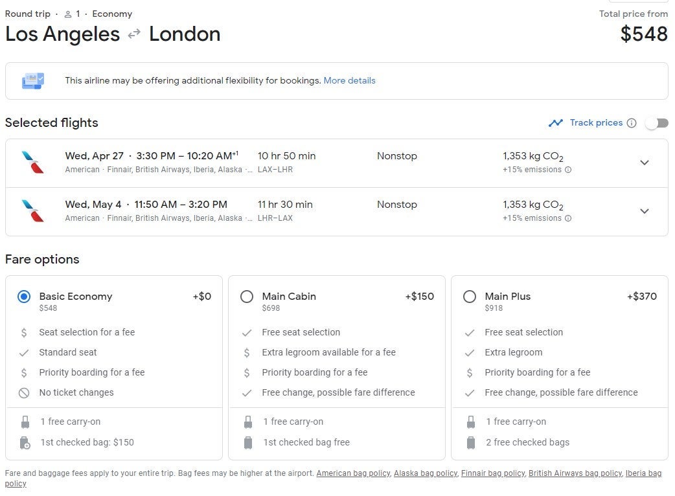675x496 pixels.
Task: Open the British Airways bag policy link
Action: pos(575,473)
